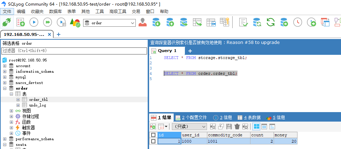This screenshot has width=341, height=149.
Task: Click the insert new row icon
Action: point(213,127)
